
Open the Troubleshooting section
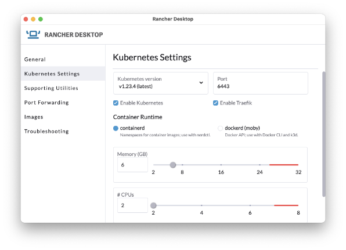63,131
